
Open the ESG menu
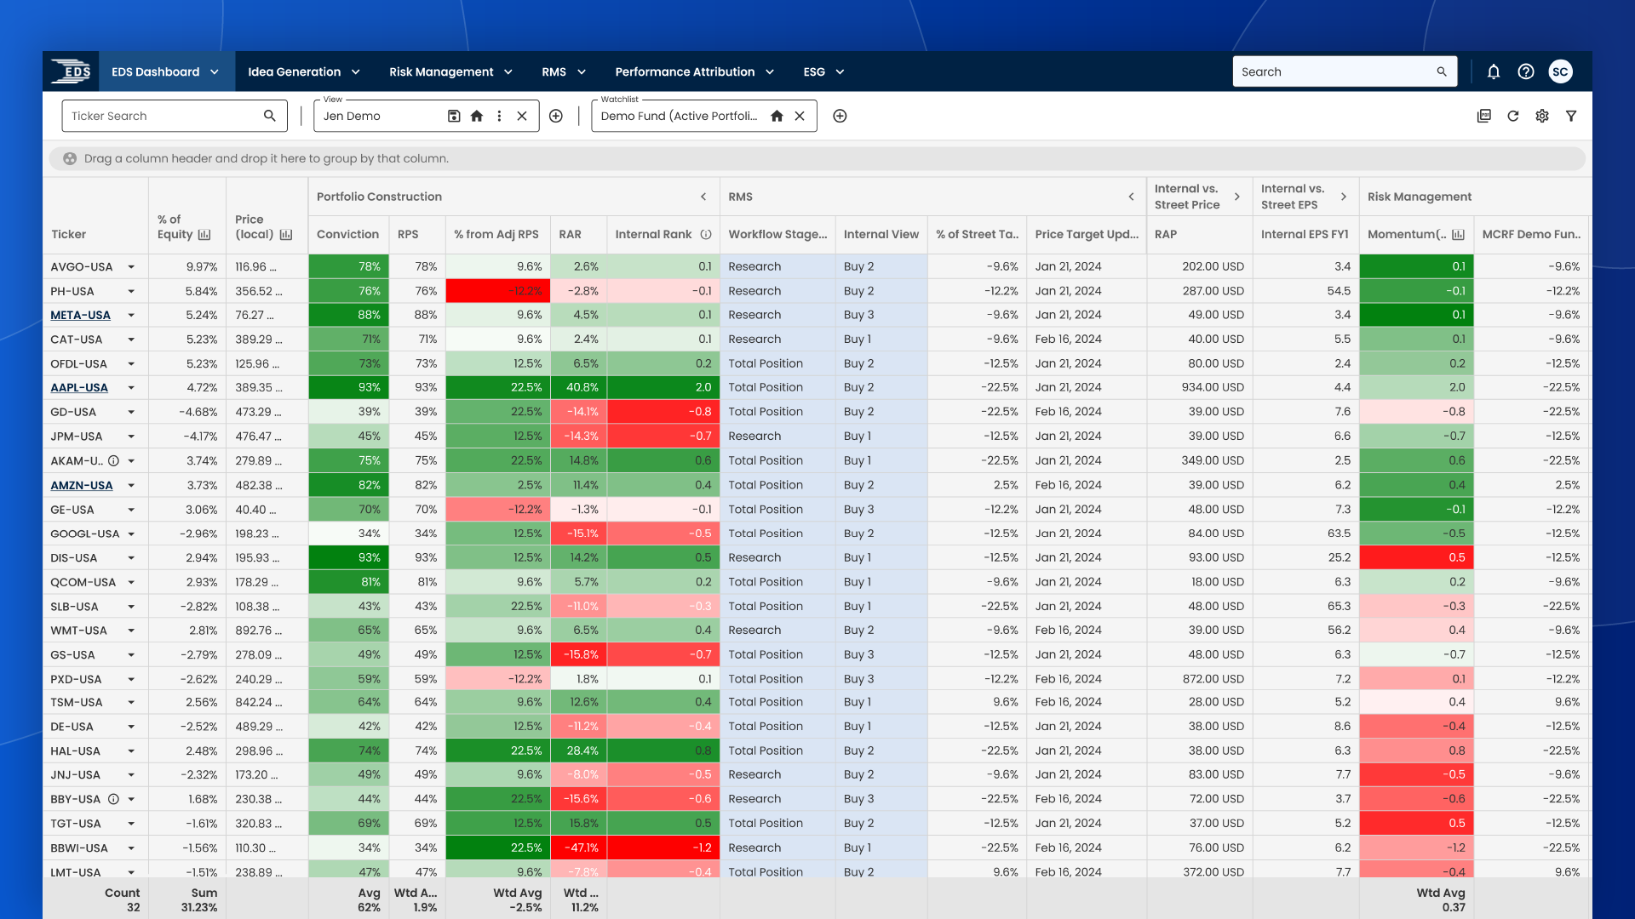823,72
